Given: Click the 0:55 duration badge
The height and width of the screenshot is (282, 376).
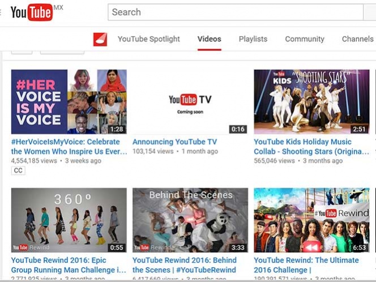Looking at the screenshot, I should [117, 247].
